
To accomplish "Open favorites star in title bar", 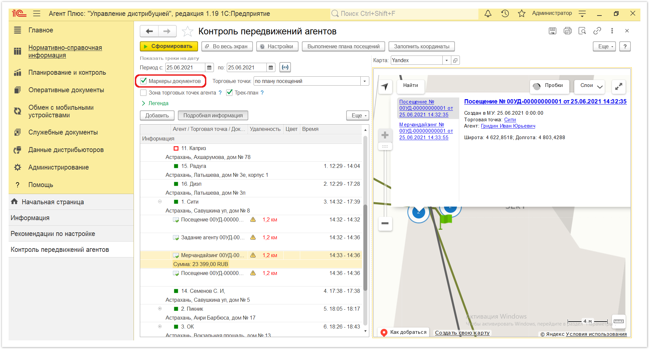I will coord(522,14).
